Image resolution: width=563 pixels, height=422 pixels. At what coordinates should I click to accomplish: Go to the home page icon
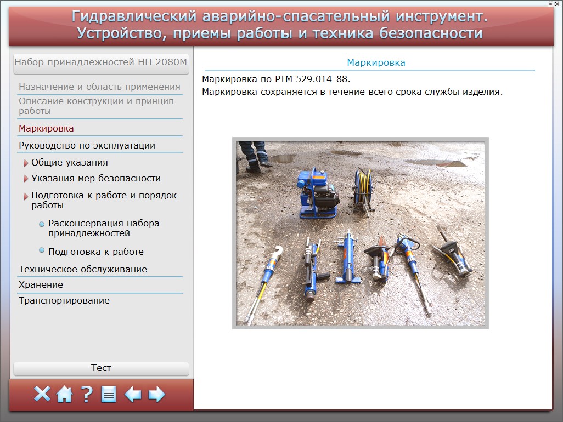pos(65,394)
